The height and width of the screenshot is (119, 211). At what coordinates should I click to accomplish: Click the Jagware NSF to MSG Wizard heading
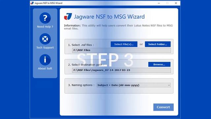point(109,17)
